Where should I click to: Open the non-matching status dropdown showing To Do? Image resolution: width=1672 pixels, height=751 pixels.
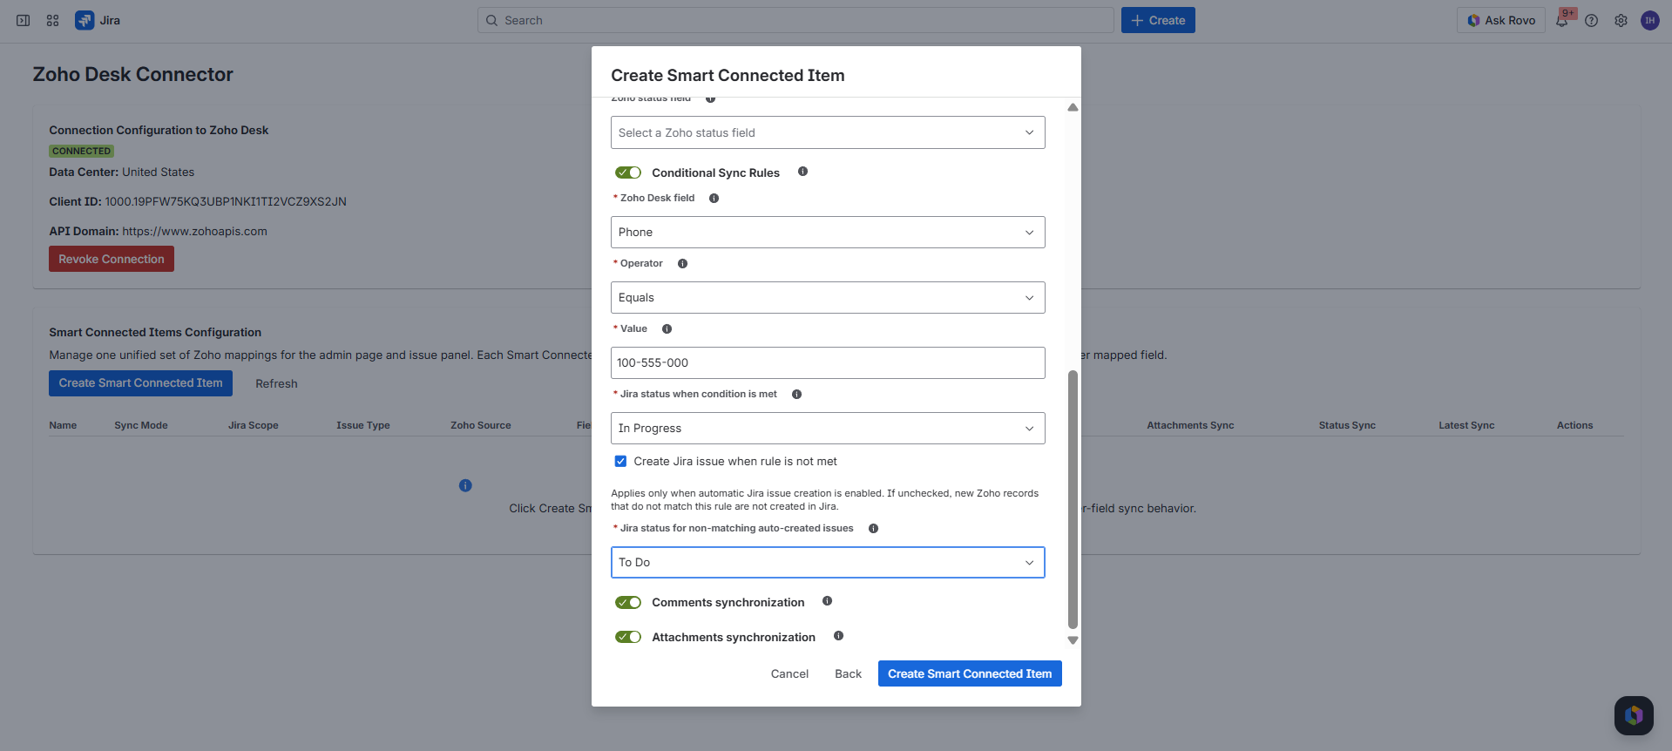click(x=828, y=562)
